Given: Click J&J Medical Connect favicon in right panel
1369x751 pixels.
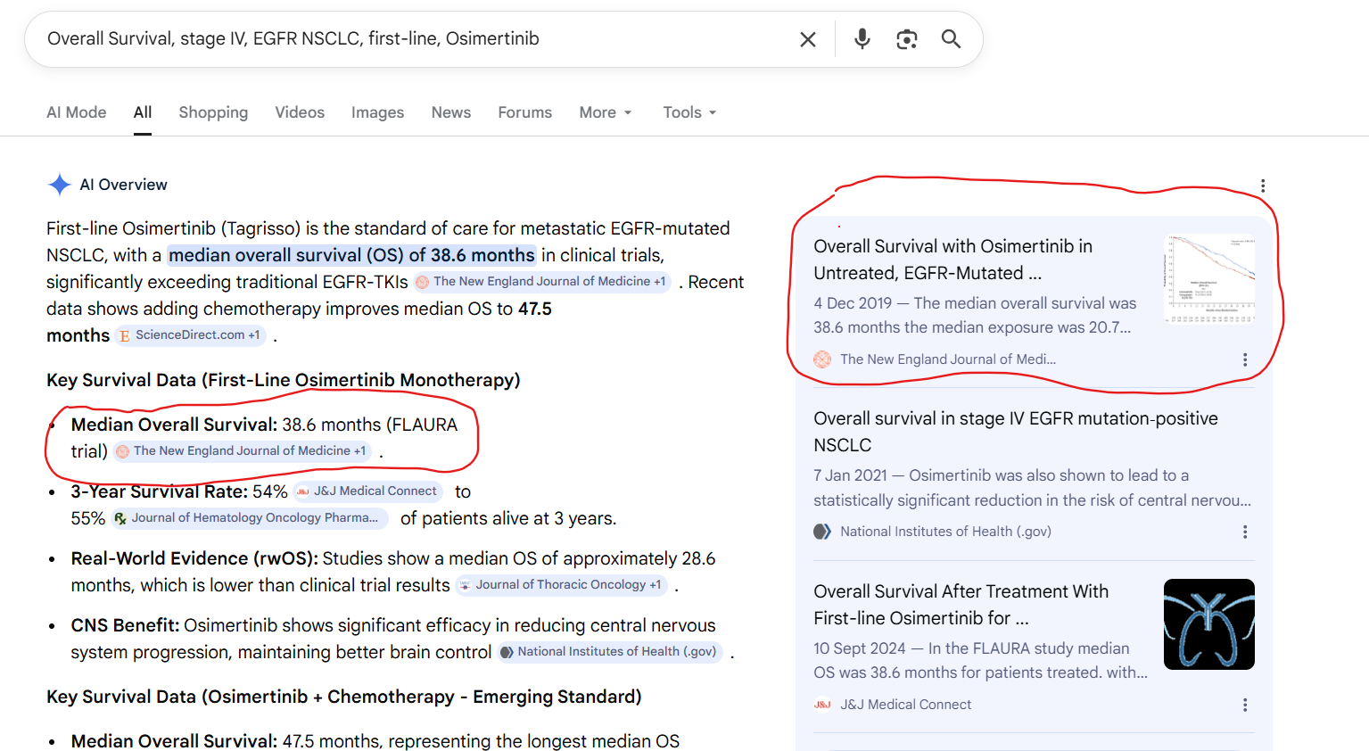Looking at the screenshot, I should tap(822, 705).
